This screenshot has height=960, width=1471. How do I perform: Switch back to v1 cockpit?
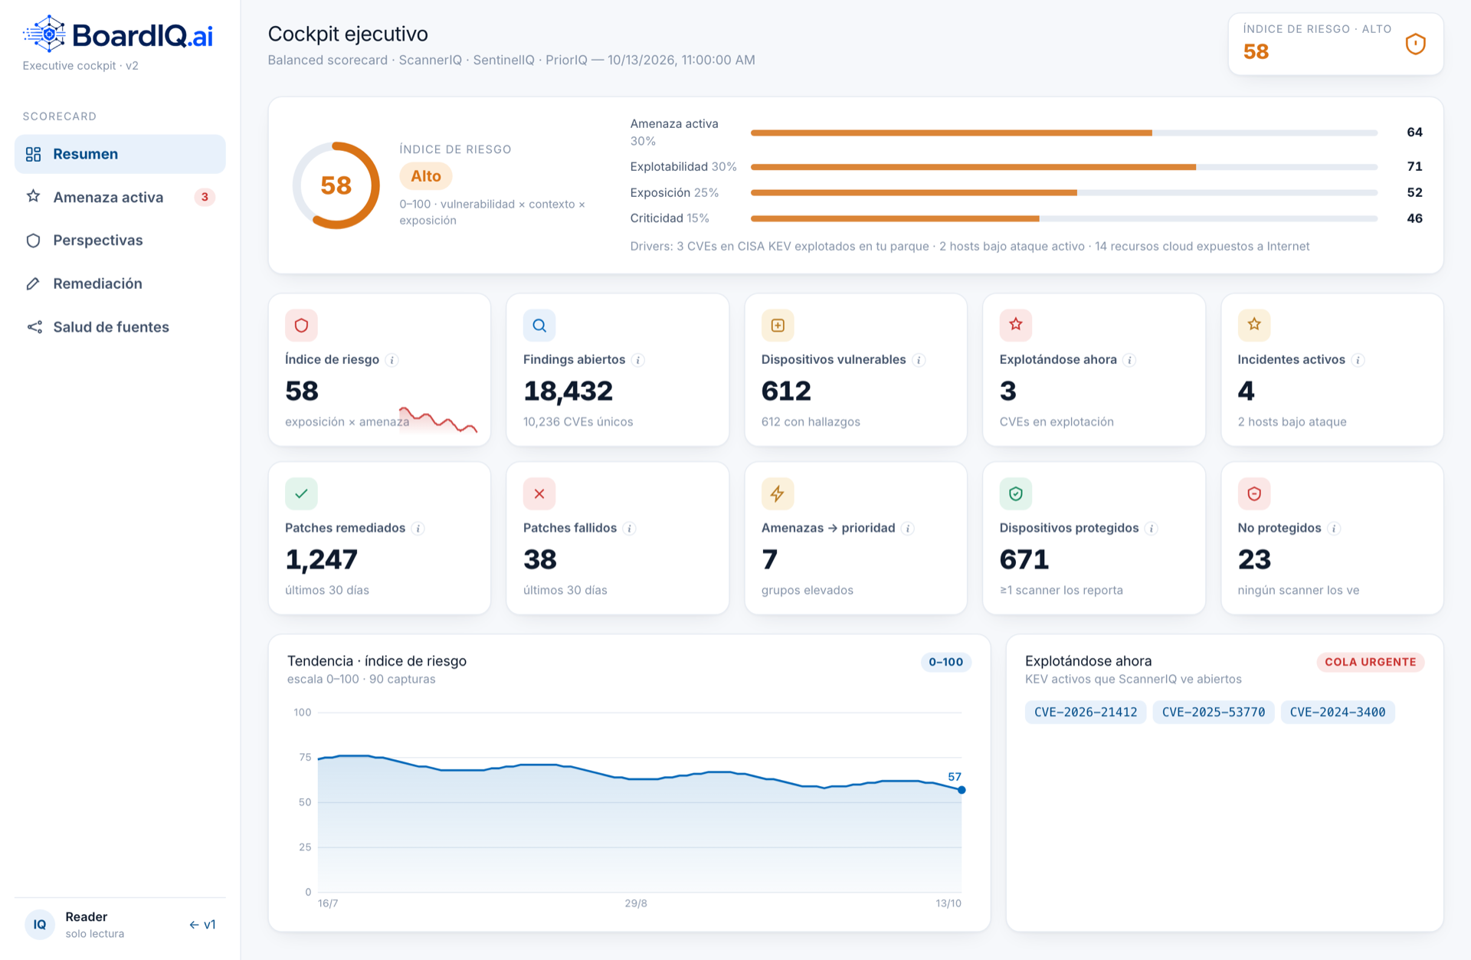202,925
